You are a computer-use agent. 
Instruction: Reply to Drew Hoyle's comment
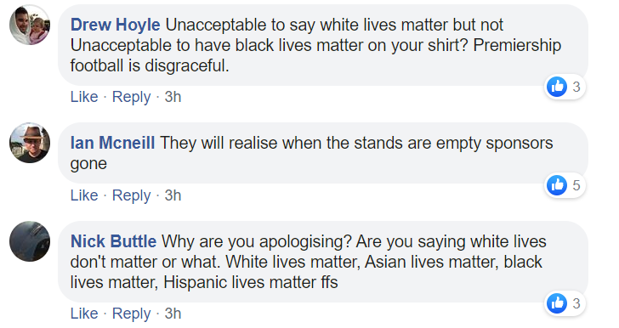132,97
